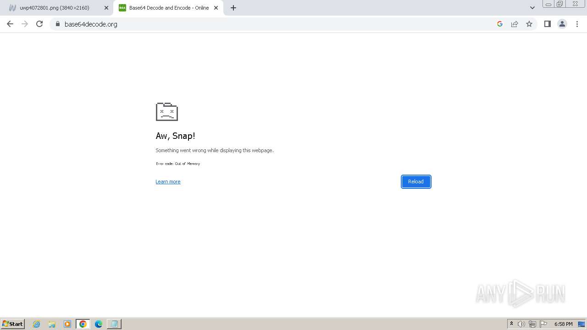Image resolution: width=587 pixels, height=330 pixels.
Task: Reload page using toolbar refresh icon
Action: [39, 24]
